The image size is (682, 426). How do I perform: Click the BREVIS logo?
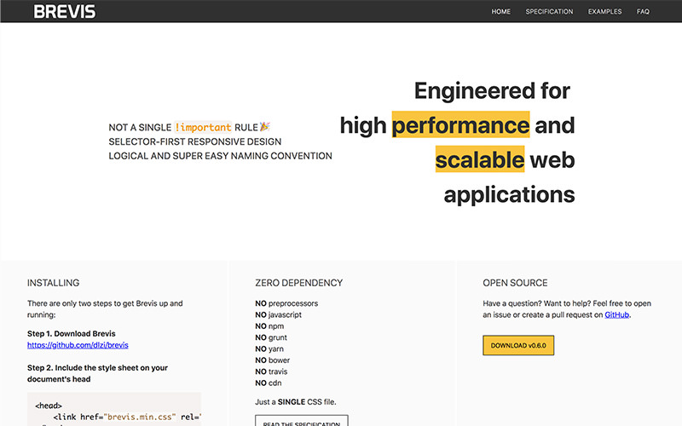(65, 11)
